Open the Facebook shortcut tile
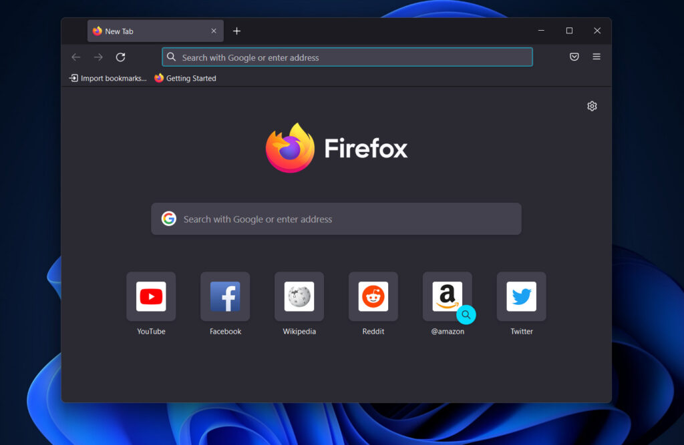 point(225,296)
